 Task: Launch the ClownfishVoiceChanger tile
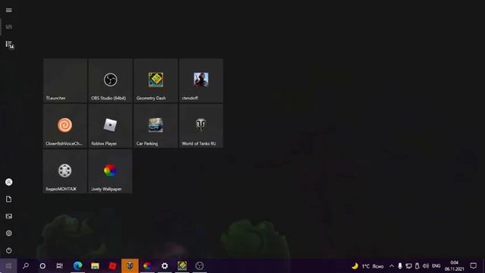[65, 126]
